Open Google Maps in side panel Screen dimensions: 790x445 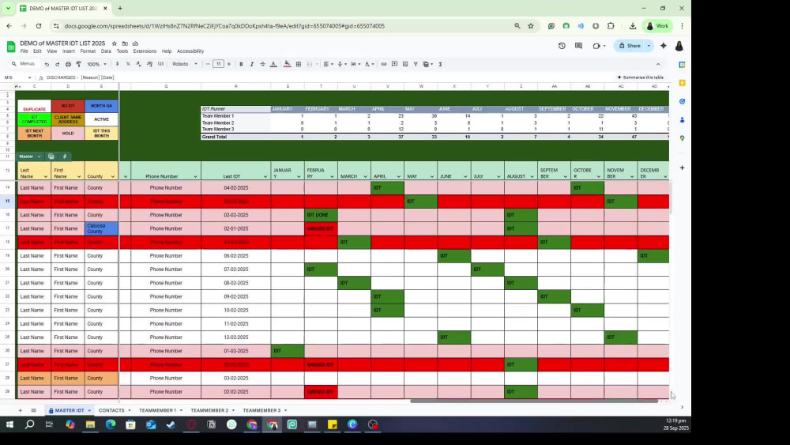point(683,138)
